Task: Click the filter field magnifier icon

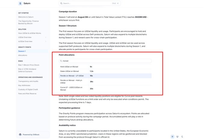Action: pyautogui.click(x=61, y=61)
